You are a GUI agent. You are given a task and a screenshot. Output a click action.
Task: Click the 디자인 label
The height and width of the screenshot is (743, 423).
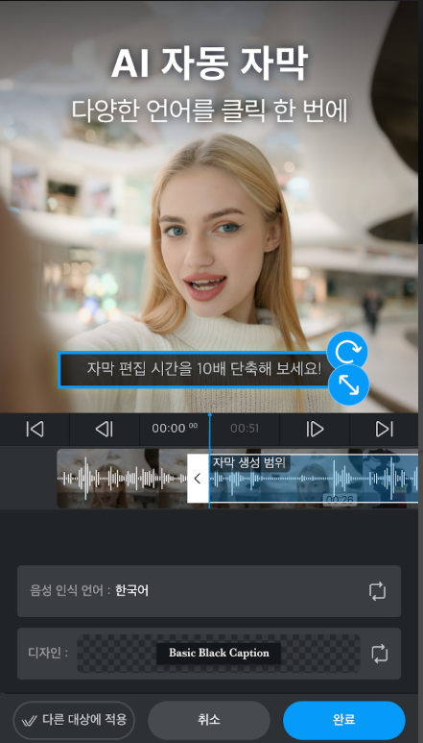(x=48, y=654)
